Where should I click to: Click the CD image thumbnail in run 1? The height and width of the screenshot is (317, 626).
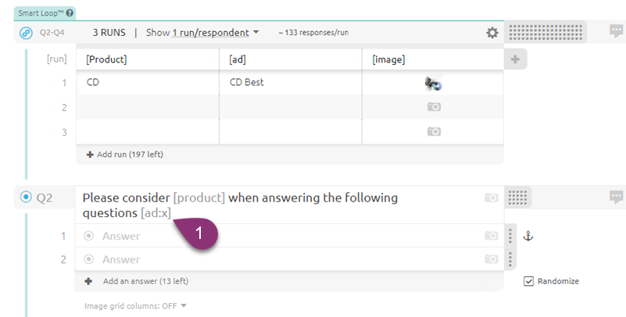(x=433, y=84)
